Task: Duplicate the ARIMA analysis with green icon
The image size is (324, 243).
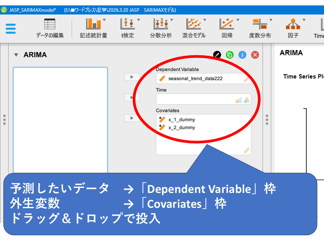Action: pyautogui.click(x=230, y=55)
